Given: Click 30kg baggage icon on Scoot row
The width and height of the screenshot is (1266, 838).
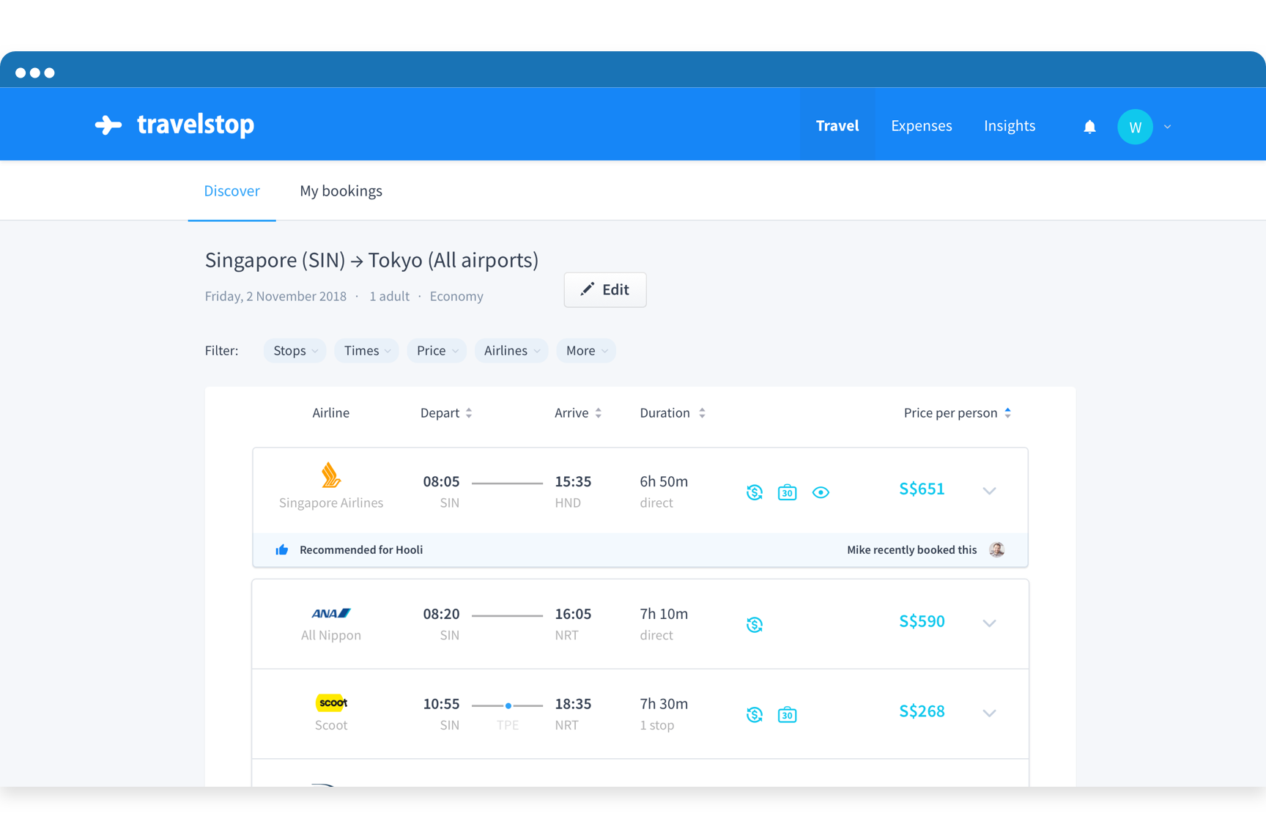Looking at the screenshot, I should click(787, 715).
